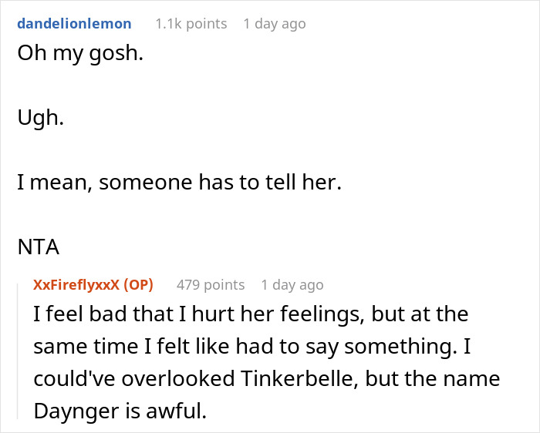Click the "Ugh." comment line
Screen dimensions: 540x433
pos(40,120)
